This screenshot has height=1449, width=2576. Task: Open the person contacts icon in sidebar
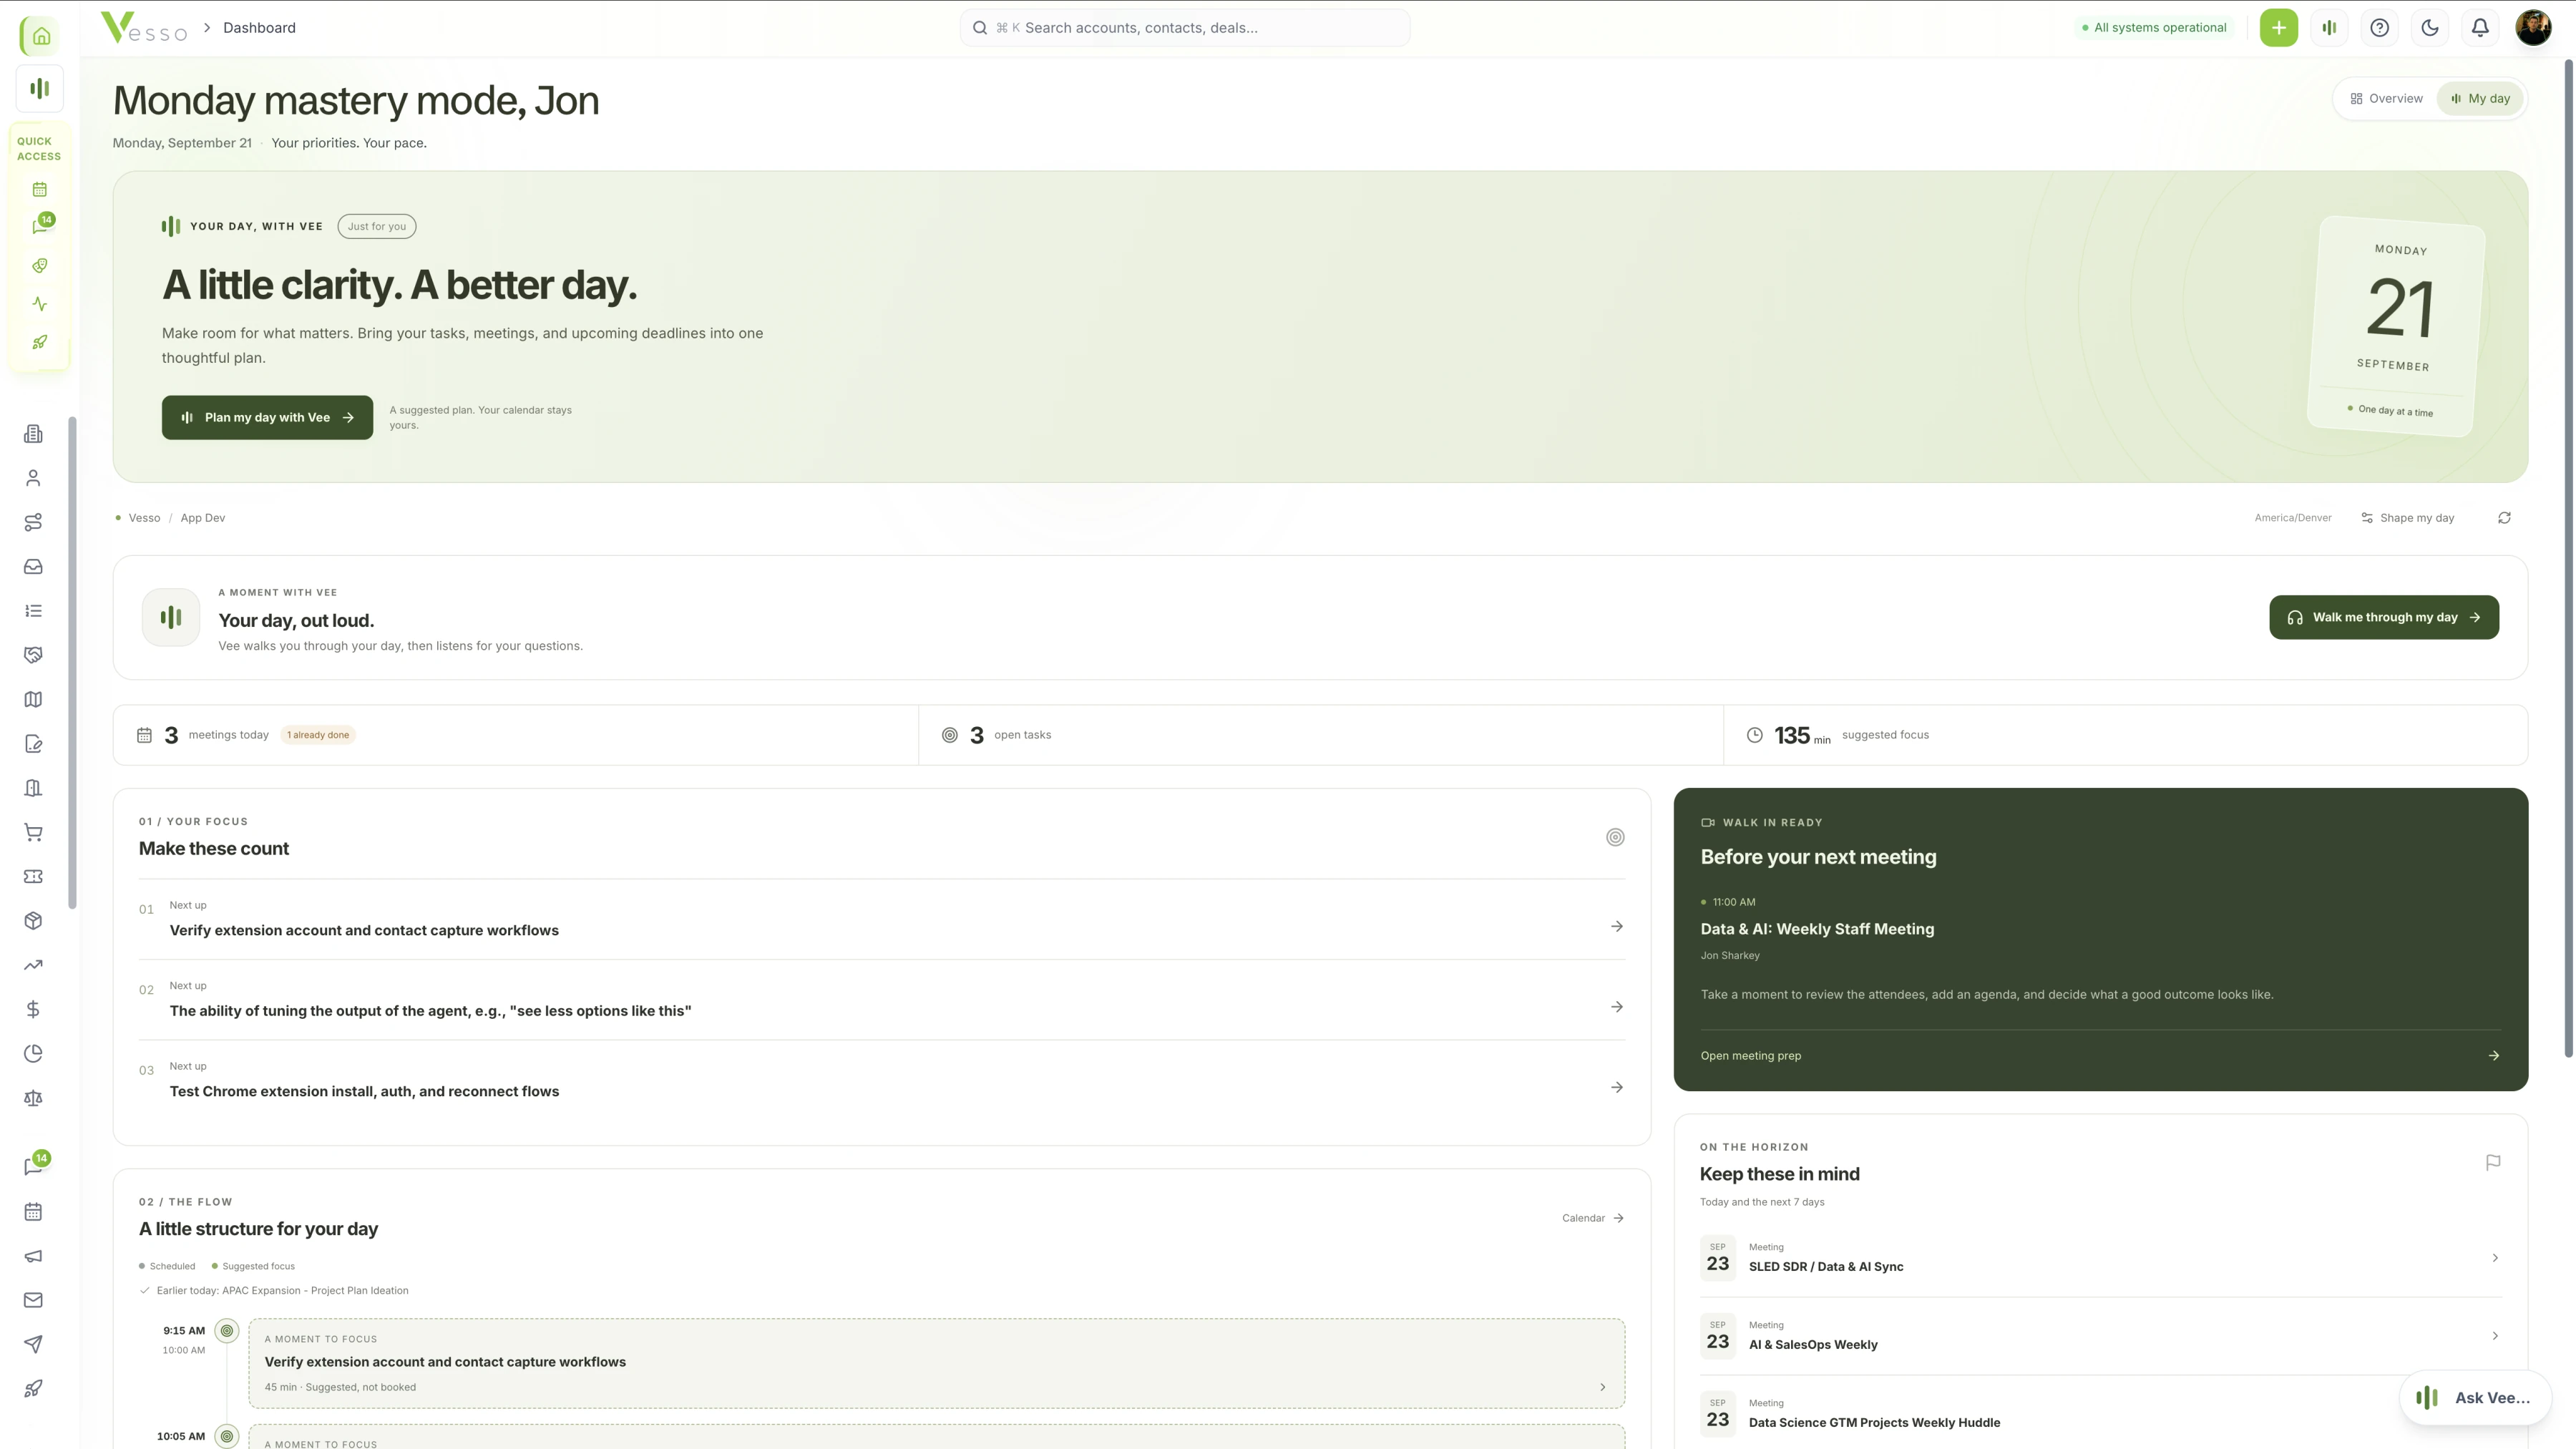click(33, 478)
